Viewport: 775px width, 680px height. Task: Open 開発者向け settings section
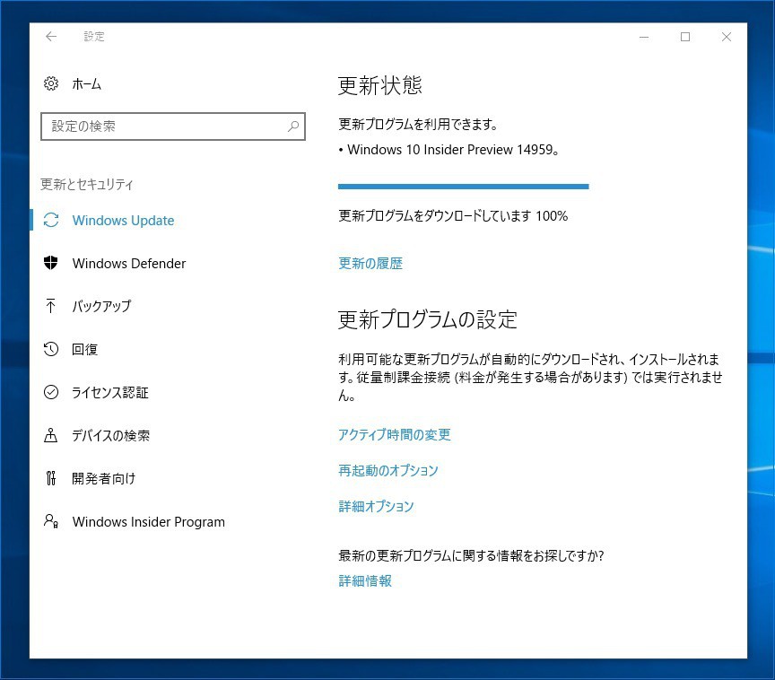[x=104, y=479]
